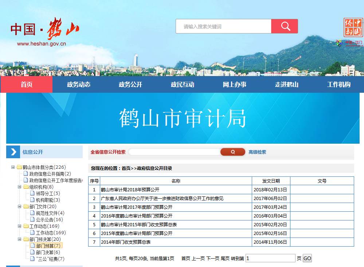Image resolution: width=364 pixels, height=267 pixels.
Task: Click the folder icon of 鹤山市体裁分类
Action: [x=19, y=167]
